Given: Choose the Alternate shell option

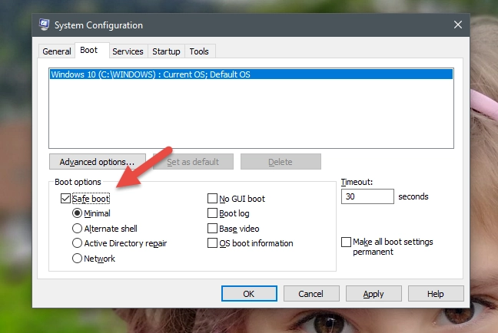Looking at the screenshot, I should pyautogui.click(x=77, y=229).
